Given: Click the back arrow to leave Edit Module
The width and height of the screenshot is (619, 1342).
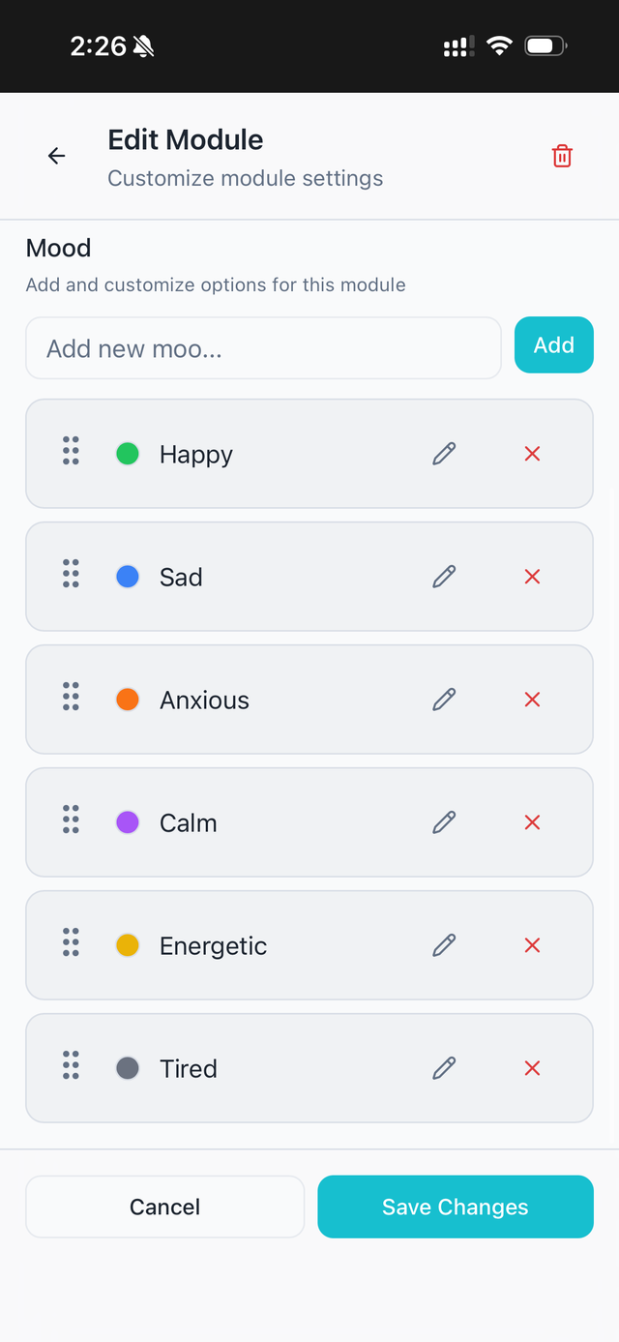Looking at the screenshot, I should pyautogui.click(x=56, y=155).
